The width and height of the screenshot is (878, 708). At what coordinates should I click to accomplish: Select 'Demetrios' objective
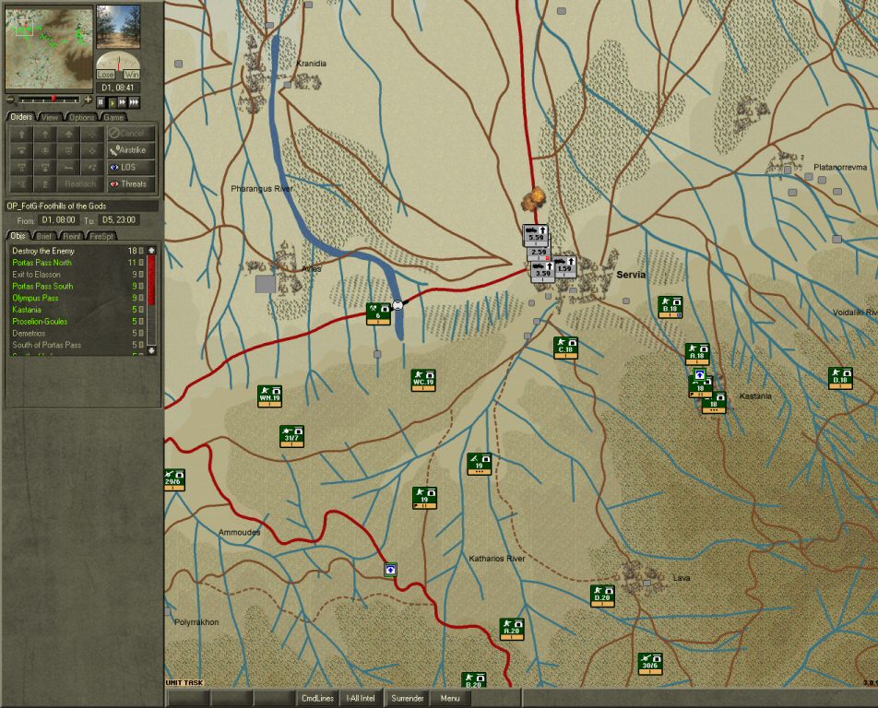pos(77,333)
